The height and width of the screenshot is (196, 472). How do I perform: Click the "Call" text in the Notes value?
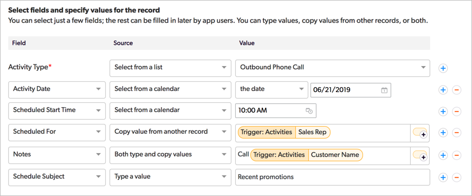(243, 154)
